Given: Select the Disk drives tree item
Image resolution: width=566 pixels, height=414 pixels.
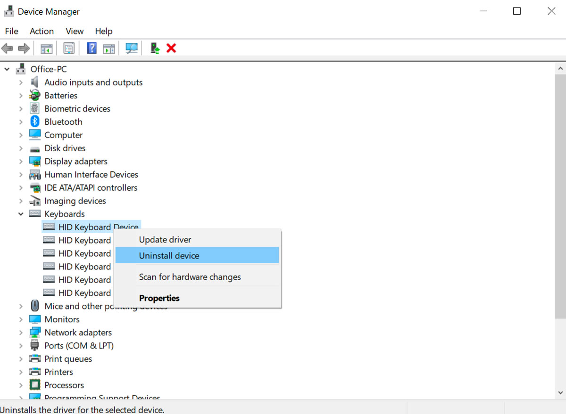Looking at the screenshot, I should (65, 148).
